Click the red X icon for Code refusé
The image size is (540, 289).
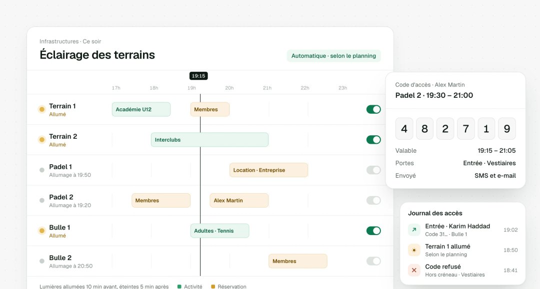coord(414,271)
